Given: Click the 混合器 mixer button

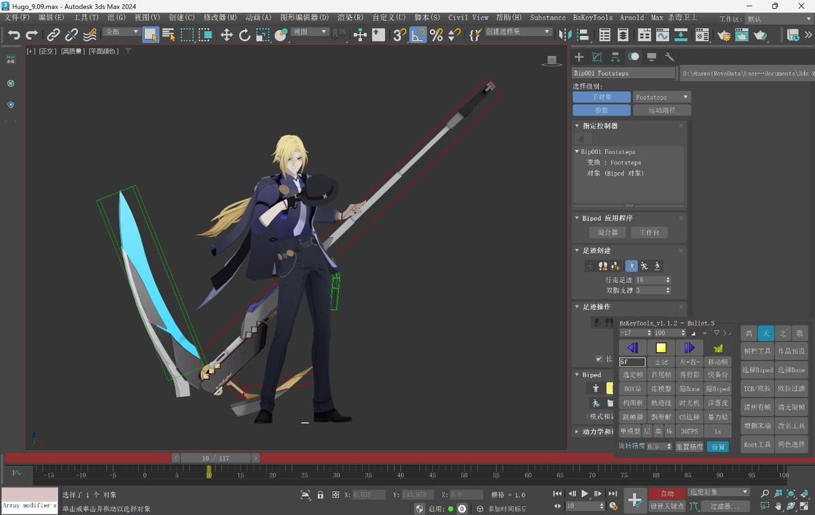Looking at the screenshot, I should click(x=608, y=232).
